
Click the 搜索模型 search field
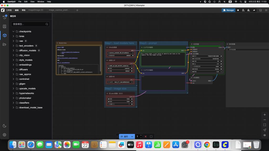point(30,24)
